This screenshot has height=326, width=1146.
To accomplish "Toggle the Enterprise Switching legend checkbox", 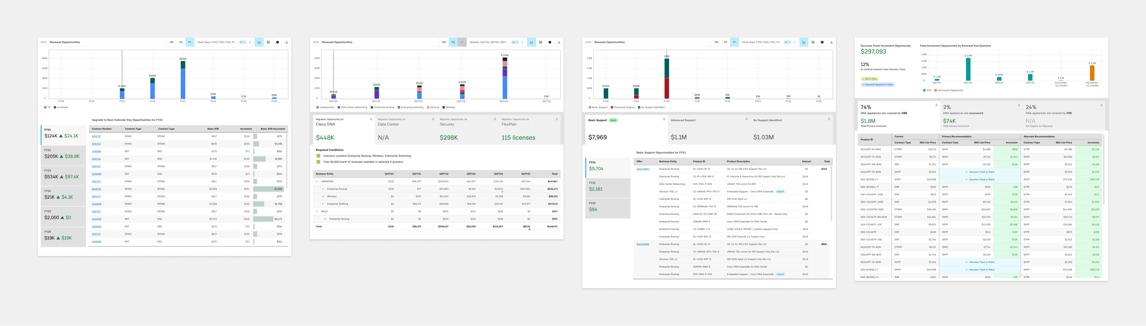I will tap(399, 107).
